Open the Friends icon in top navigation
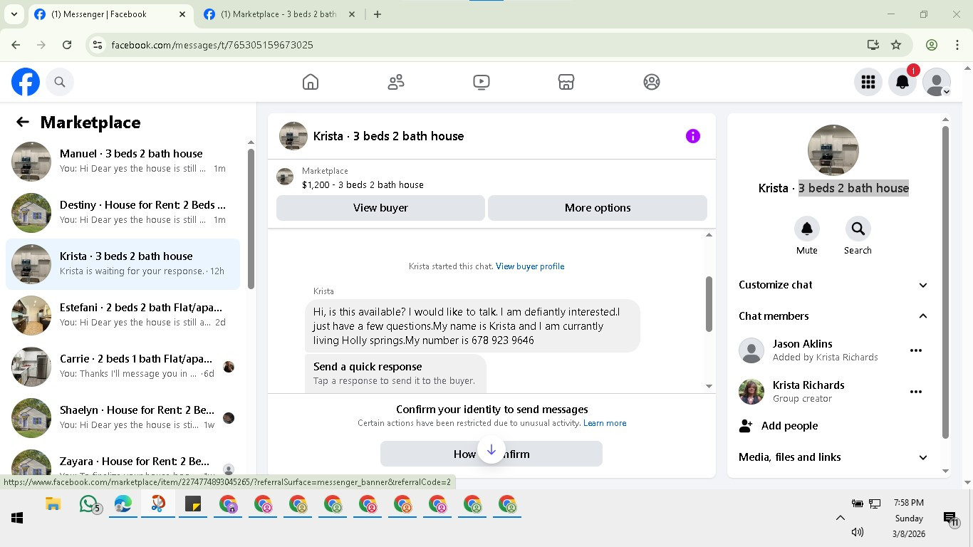This screenshot has height=547, width=973. pos(396,82)
